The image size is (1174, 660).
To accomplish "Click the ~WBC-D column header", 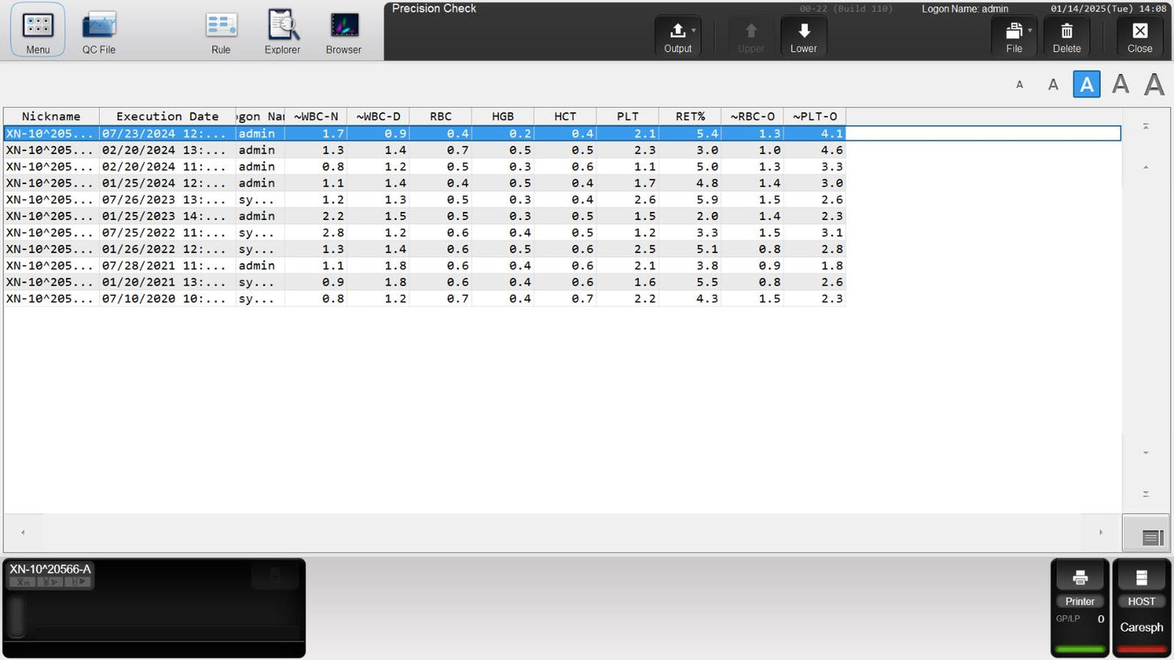I will 379,117.
